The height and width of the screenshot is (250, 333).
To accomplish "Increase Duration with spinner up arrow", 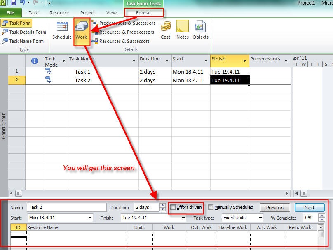I will [163, 205].
